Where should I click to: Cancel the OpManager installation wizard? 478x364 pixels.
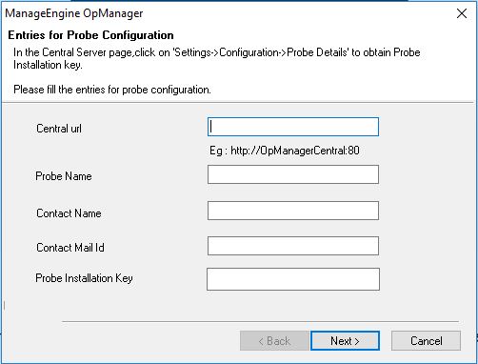coord(426,341)
